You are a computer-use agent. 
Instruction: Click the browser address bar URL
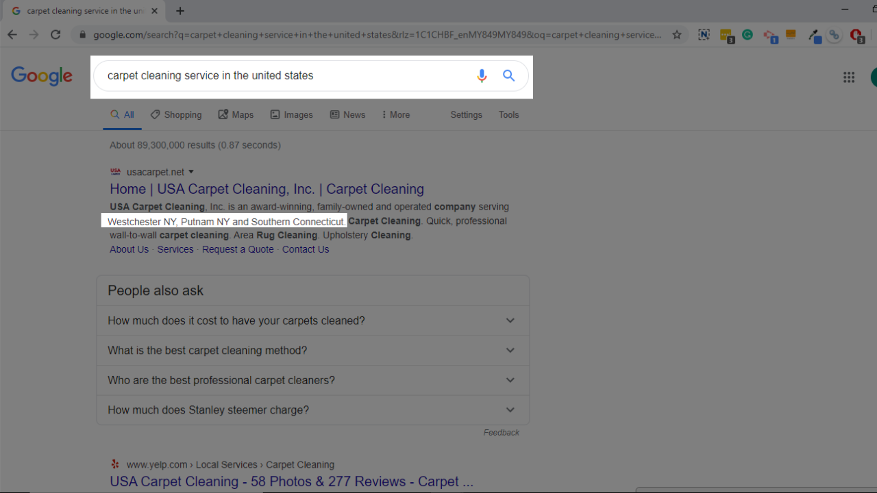(x=378, y=35)
